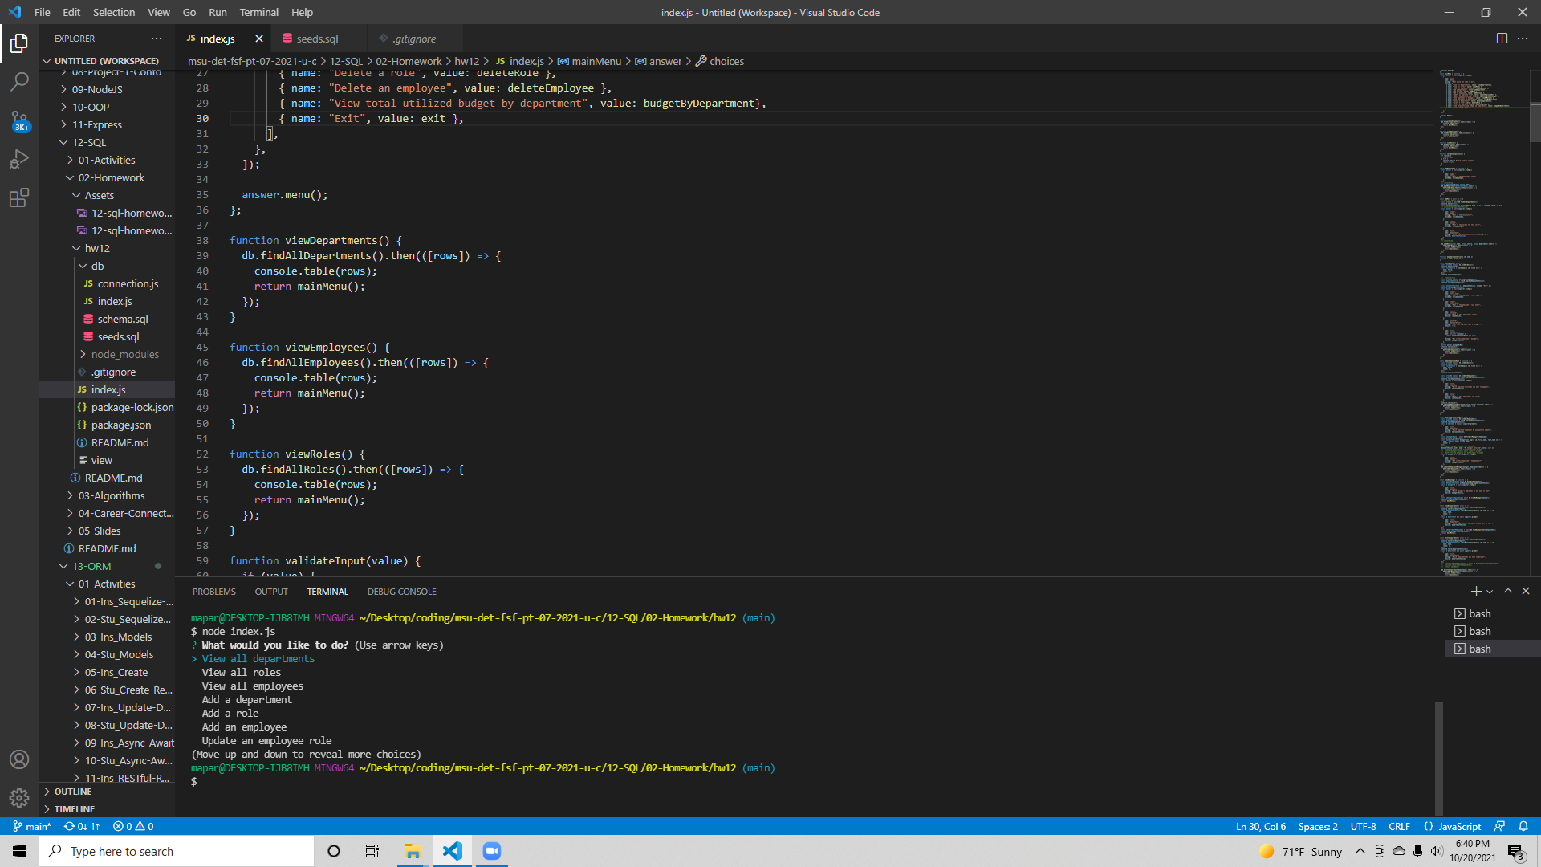Expand the OUTLINE section

pyautogui.click(x=71, y=791)
